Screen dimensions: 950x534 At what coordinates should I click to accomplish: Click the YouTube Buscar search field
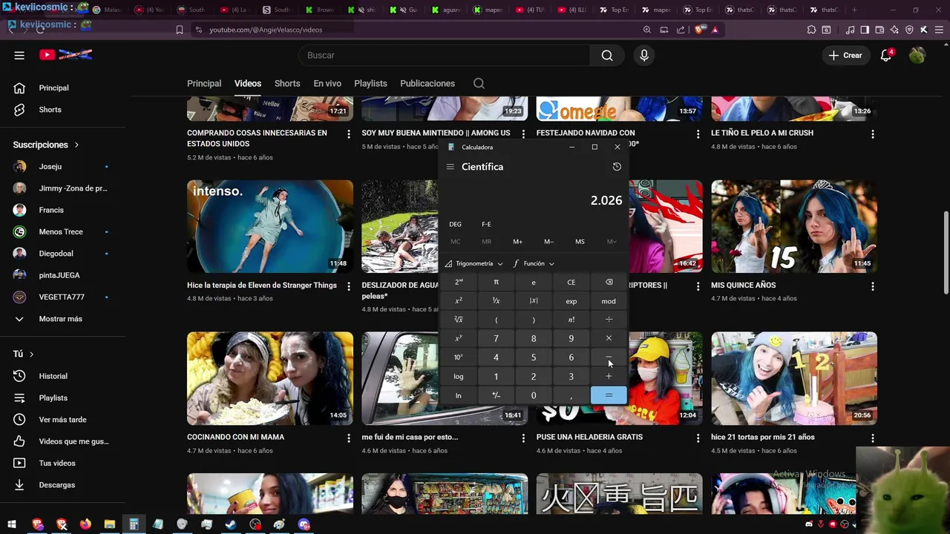click(444, 56)
